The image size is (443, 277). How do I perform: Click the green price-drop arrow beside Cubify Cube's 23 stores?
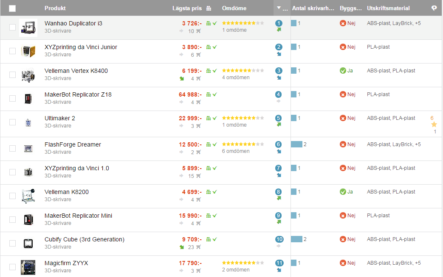[x=182, y=247]
